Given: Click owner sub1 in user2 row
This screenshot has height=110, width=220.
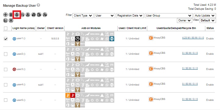Looking at the screenshot, I should (41, 54).
